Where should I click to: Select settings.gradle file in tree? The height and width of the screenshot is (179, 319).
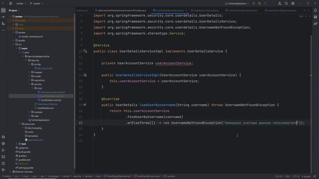(24, 168)
